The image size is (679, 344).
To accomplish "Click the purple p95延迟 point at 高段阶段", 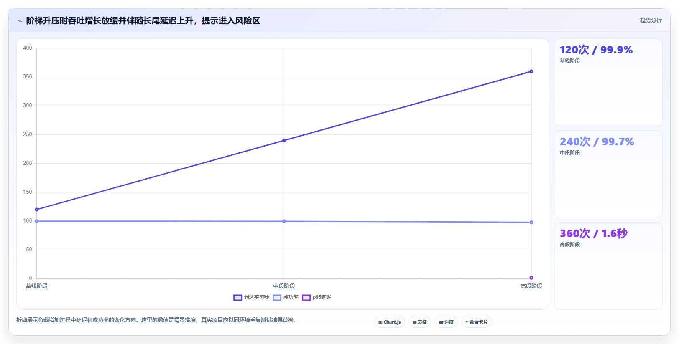I will pos(531,278).
